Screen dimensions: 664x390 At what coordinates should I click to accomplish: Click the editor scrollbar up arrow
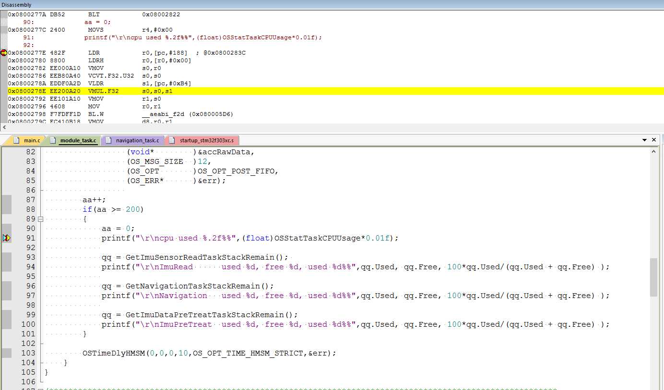[654, 151]
